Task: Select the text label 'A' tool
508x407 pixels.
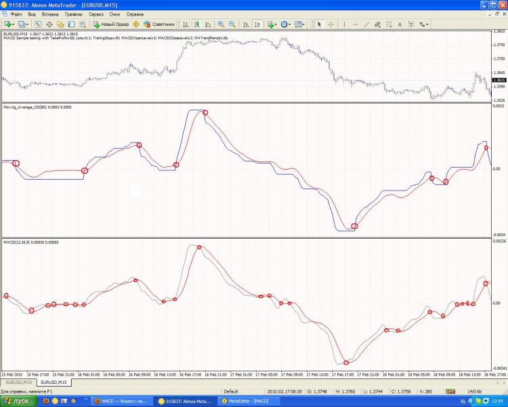Action: coord(400,24)
